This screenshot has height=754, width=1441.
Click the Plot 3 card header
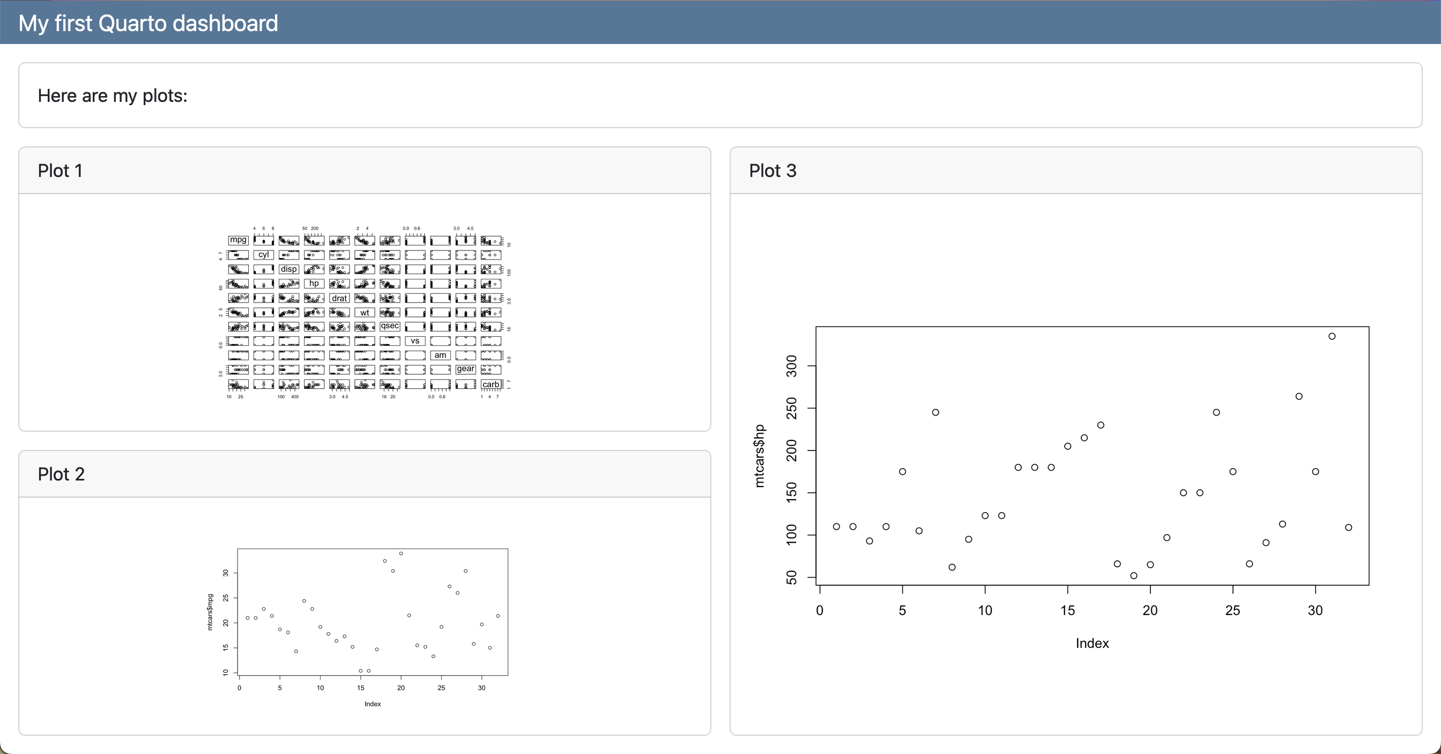(773, 170)
